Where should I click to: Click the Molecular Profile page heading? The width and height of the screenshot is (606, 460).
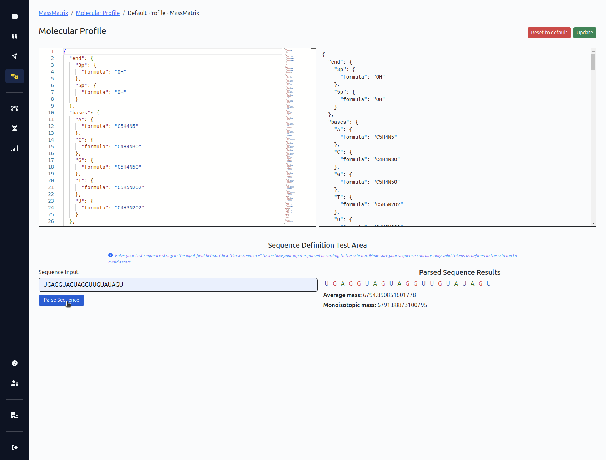tap(72, 31)
